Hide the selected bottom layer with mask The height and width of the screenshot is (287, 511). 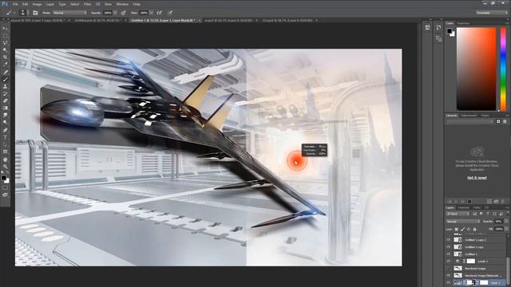(x=449, y=283)
